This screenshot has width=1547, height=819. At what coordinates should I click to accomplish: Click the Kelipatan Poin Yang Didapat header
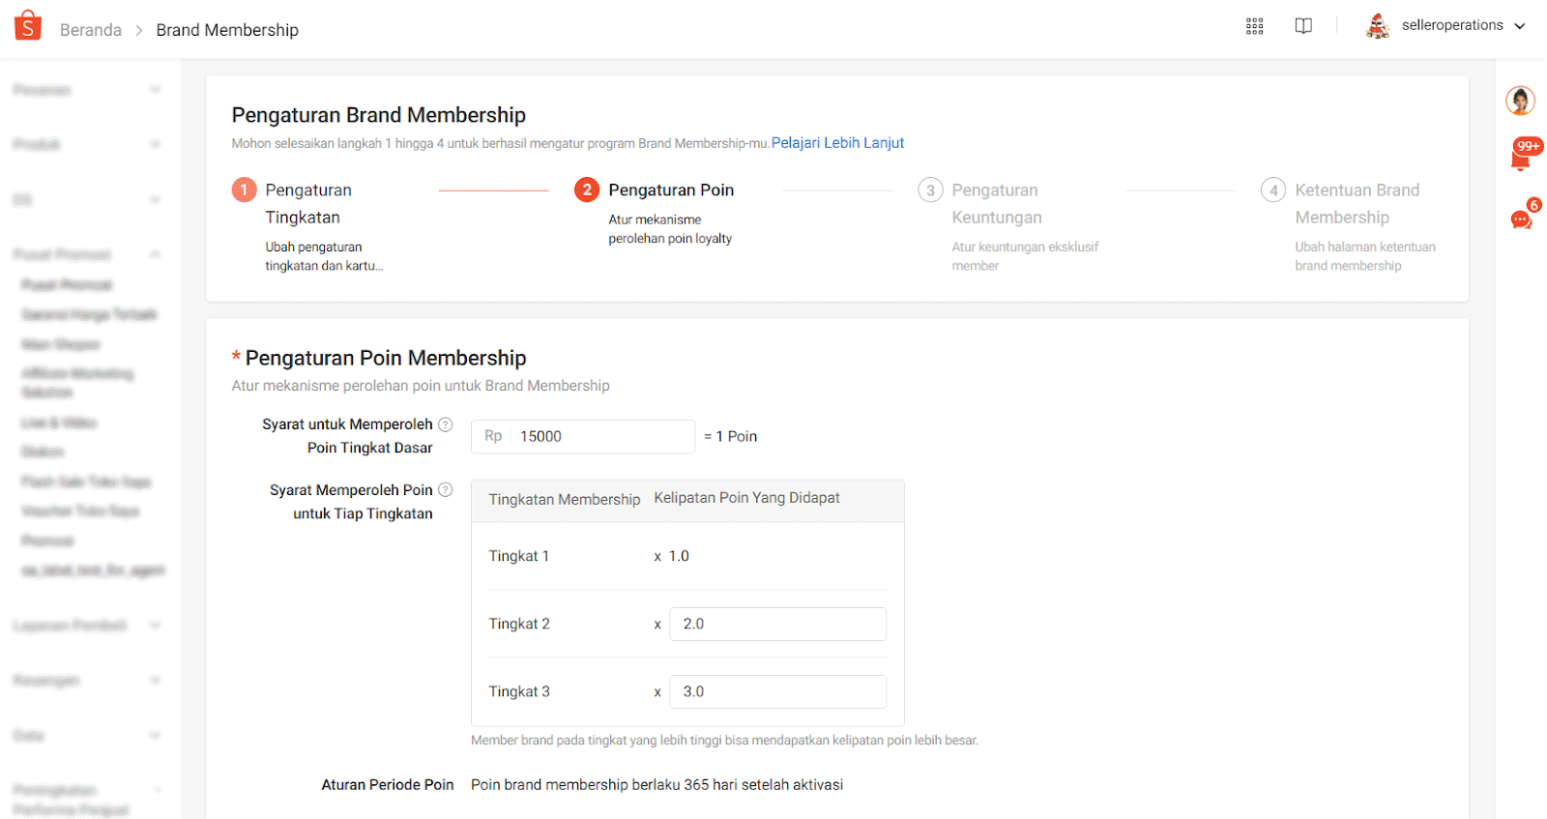[746, 498]
